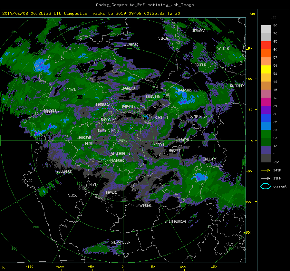290x271 pixels.
Task: Click the NAVALGUND city label
Action: [x=107, y=131]
